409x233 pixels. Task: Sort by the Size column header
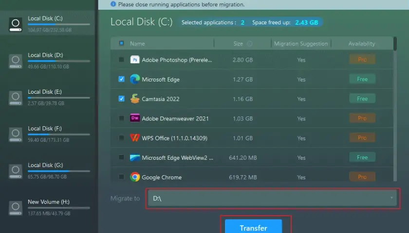coord(238,44)
